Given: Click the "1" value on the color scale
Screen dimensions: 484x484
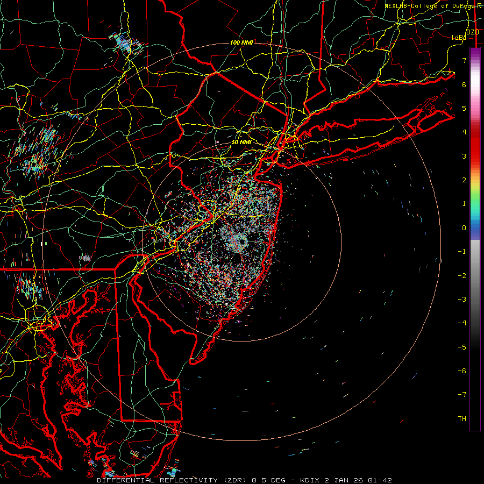Looking at the screenshot, I should (464, 204).
